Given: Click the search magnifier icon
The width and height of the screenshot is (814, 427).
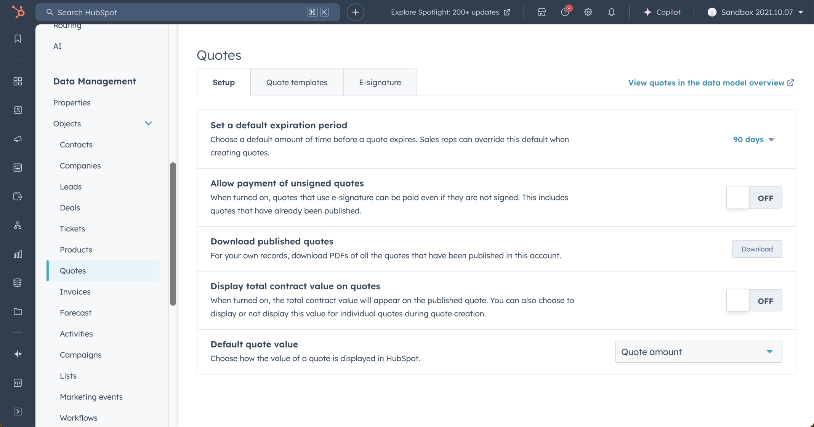Looking at the screenshot, I should pyautogui.click(x=50, y=12).
